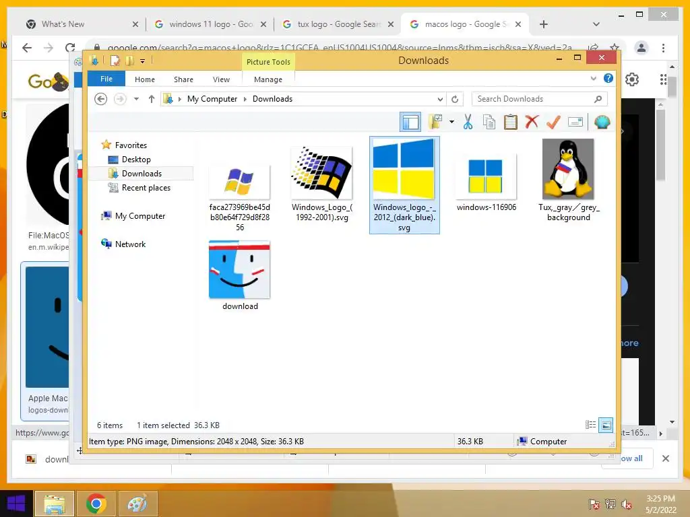Screen dimensions: 690x517
Task: Select Desktop in the navigation pane
Action: pyautogui.click(x=136, y=159)
